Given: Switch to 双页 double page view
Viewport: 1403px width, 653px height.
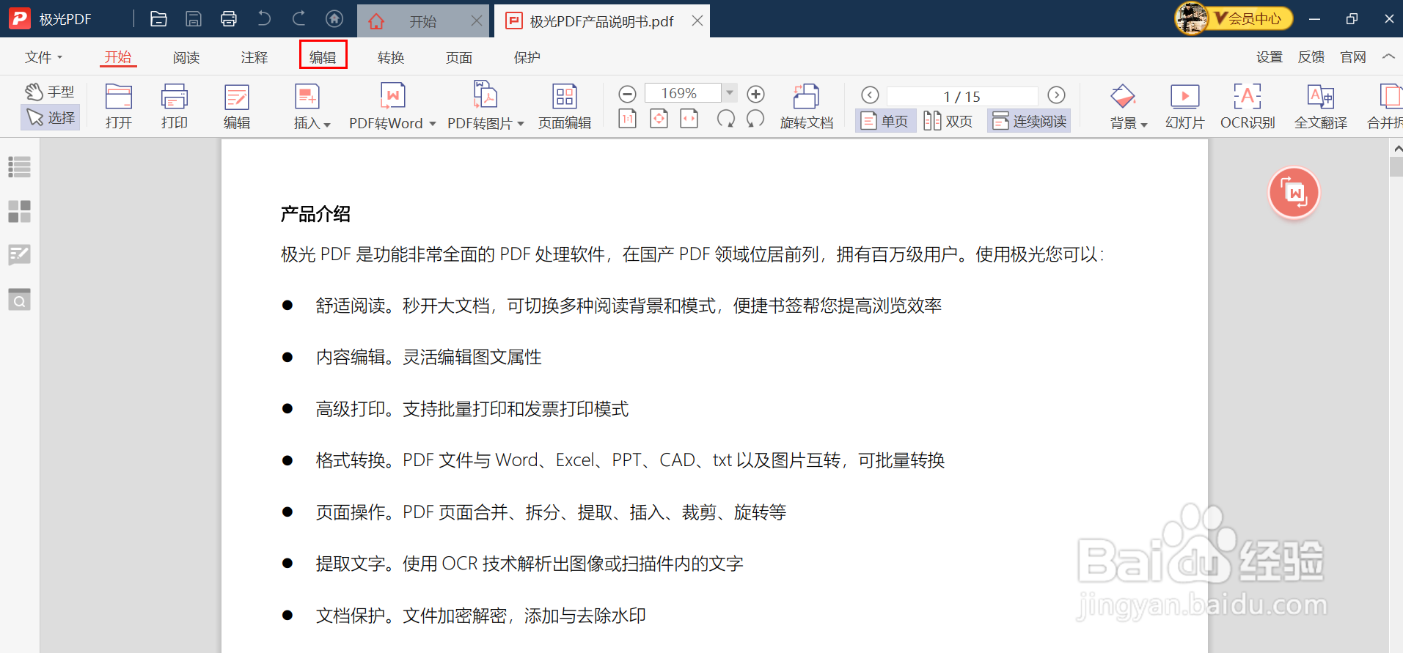Looking at the screenshot, I should (x=948, y=121).
